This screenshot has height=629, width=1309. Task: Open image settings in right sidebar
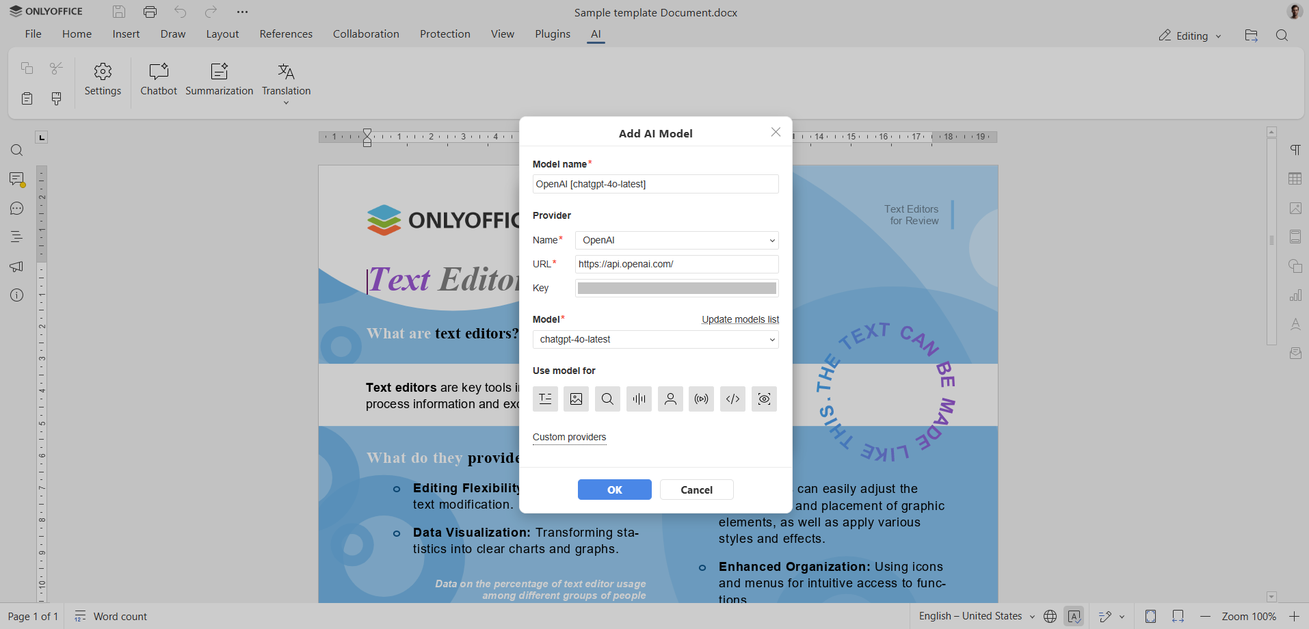pyautogui.click(x=1295, y=208)
